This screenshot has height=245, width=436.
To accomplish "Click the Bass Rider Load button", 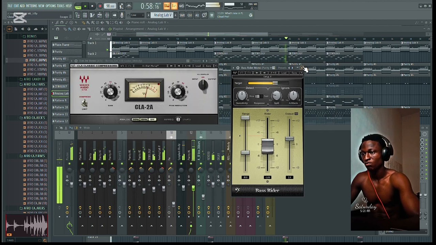I will [284, 73].
